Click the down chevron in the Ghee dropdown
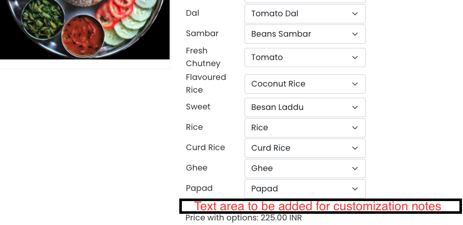 [x=355, y=168]
